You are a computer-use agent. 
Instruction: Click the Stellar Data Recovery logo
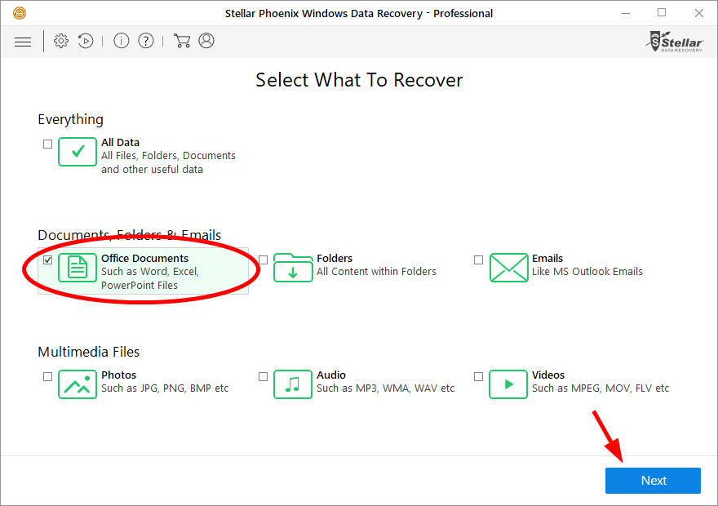tap(675, 42)
